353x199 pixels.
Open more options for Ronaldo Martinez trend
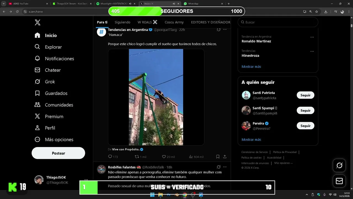point(312,37)
